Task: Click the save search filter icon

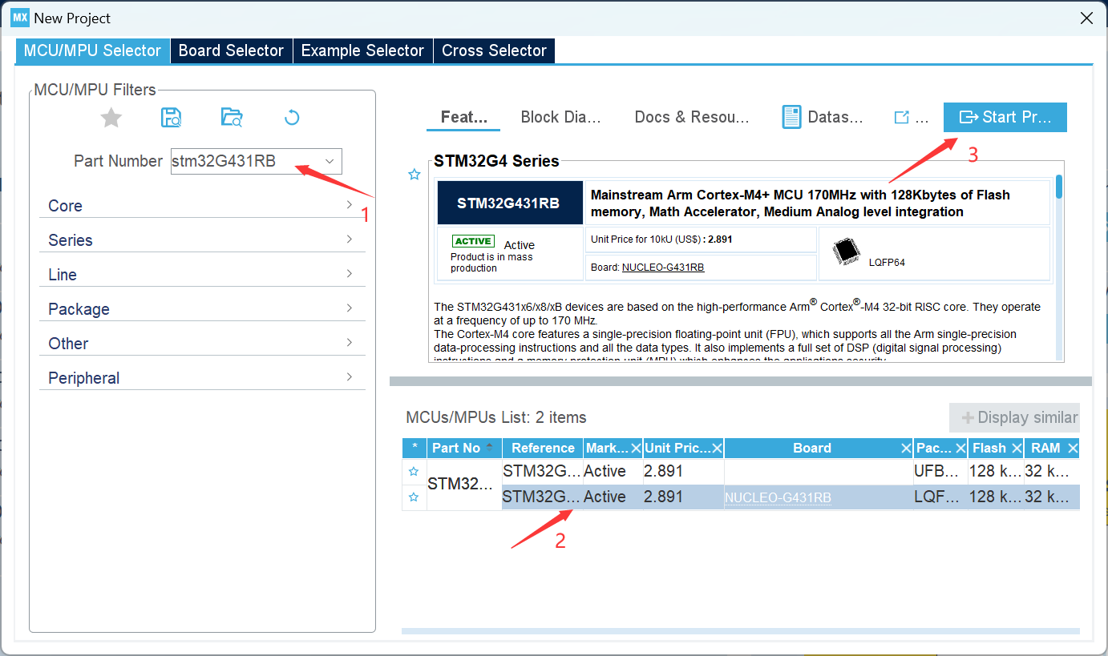Action: pyautogui.click(x=171, y=118)
